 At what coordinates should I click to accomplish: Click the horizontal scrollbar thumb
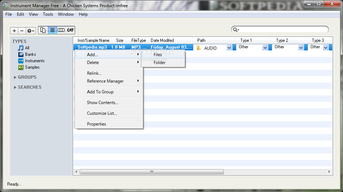pyautogui.click(x=152, y=172)
